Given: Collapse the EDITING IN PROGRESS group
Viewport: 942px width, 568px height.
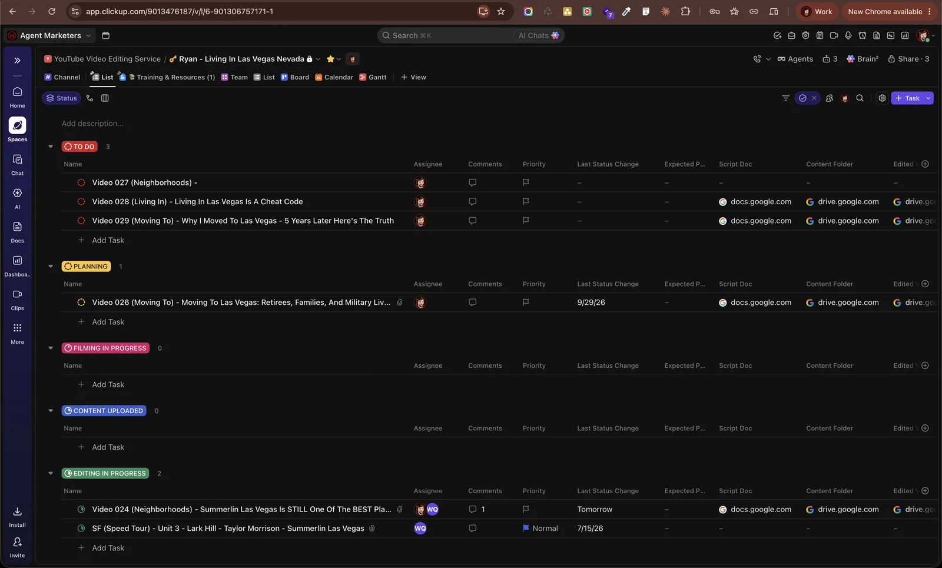Looking at the screenshot, I should [x=51, y=473].
